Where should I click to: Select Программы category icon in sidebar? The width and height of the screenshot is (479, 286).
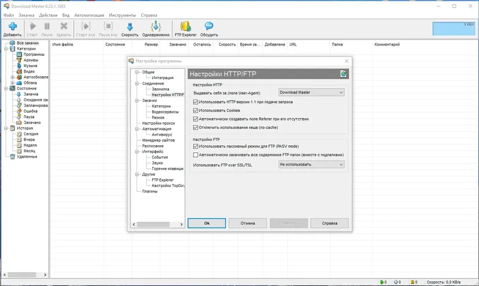click(x=19, y=55)
